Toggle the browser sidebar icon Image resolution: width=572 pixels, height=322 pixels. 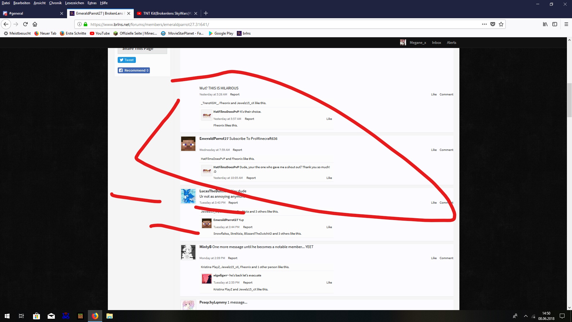pos(555,24)
